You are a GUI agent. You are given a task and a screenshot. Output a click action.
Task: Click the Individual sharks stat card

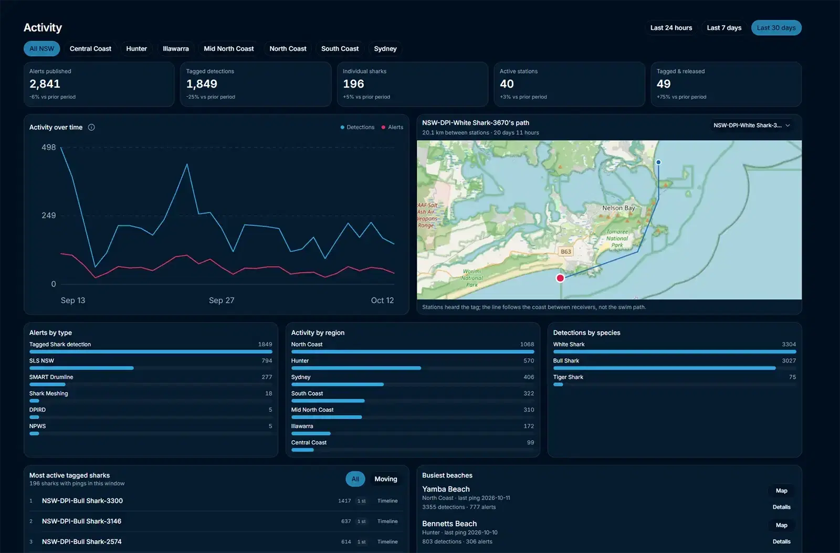coord(412,84)
